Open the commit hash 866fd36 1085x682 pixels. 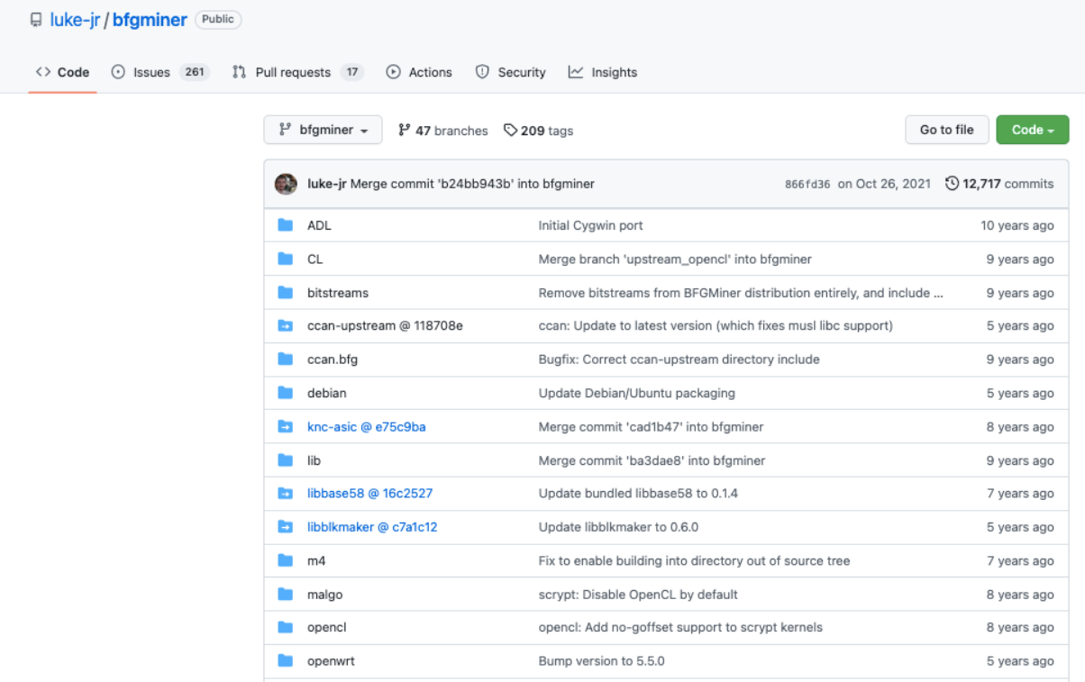pyautogui.click(x=807, y=184)
